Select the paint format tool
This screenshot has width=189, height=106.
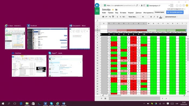113,17
